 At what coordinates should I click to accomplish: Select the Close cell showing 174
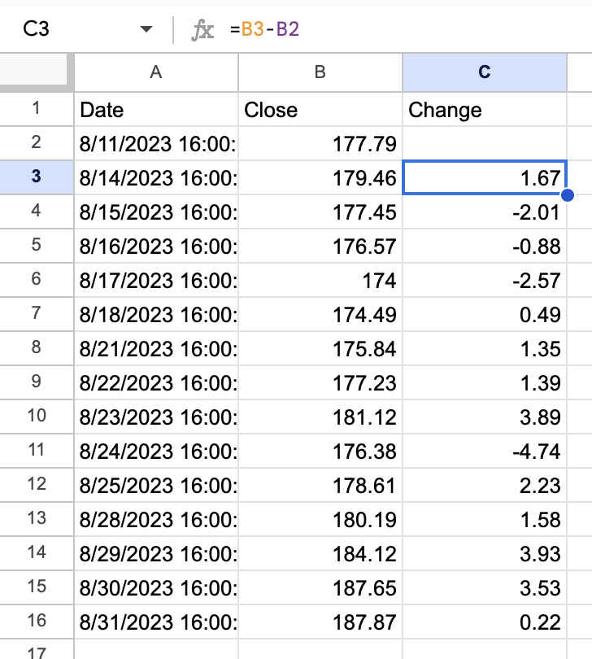[x=320, y=280]
